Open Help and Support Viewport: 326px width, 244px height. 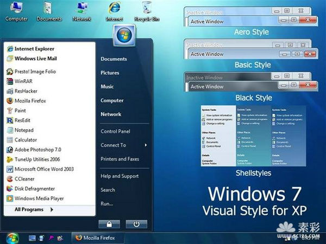click(x=120, y=176)
